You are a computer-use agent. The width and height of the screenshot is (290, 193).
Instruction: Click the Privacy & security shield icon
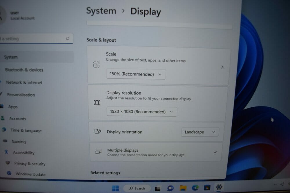[x=8, y=163]
